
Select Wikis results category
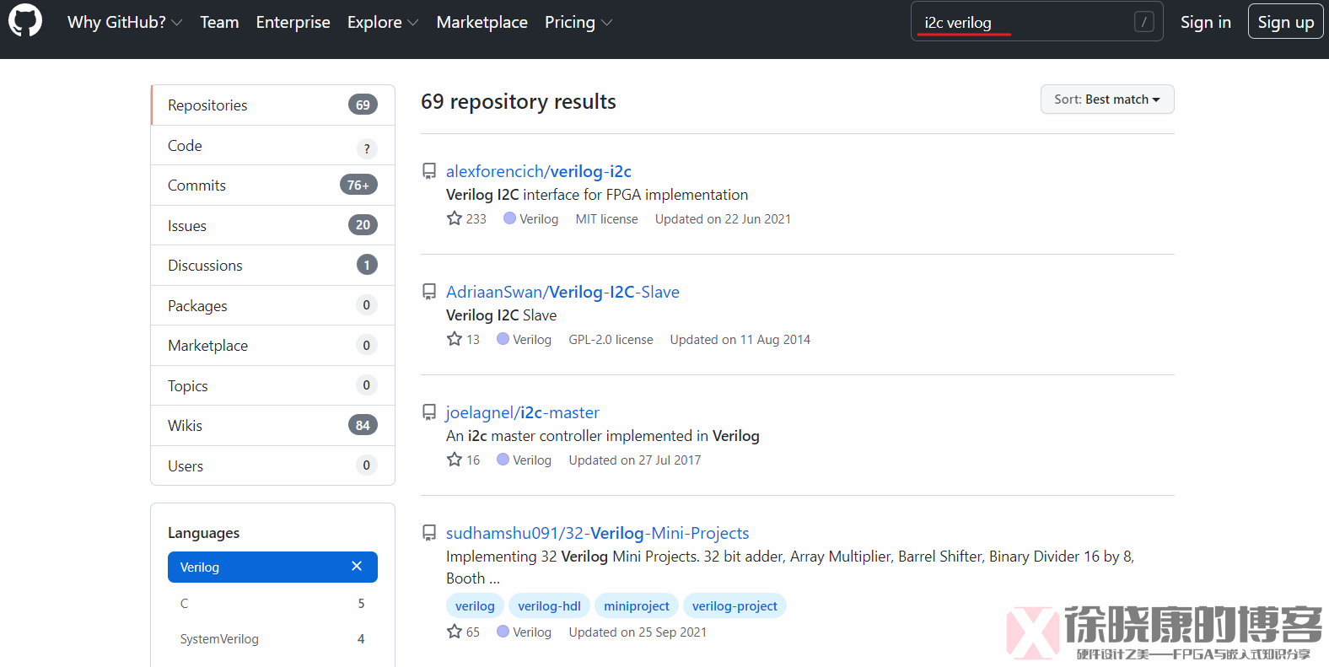tap(272, 426)
